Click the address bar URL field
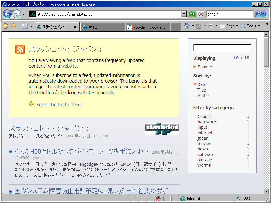Screen dimensions: 271x203 105,14
